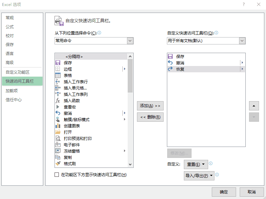This screenshot has height=199, width=266.
Task: Select 插入工作表行 in the command list
Action: click(91, 82)
